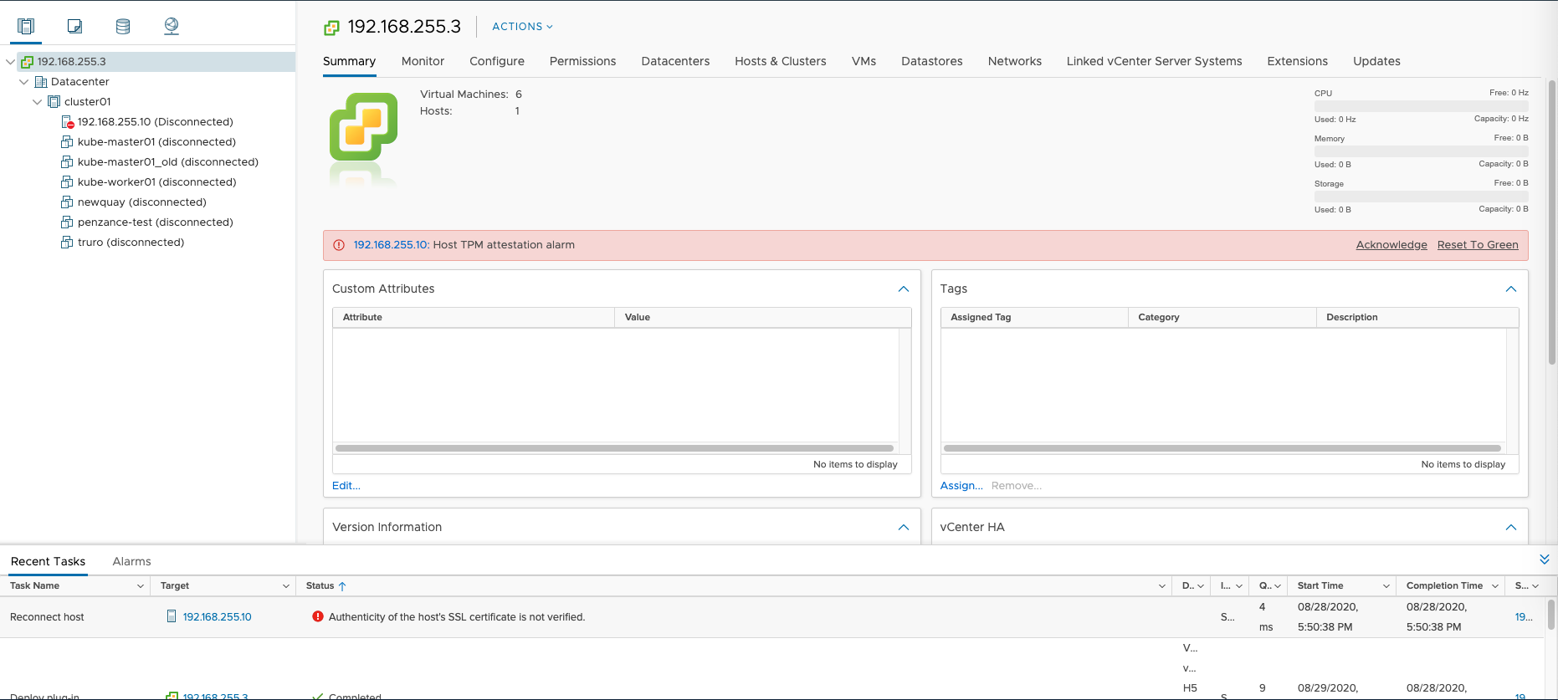Open the Completion Time column filter dropdown
1558x700 pixels.
click(x=1495, y=586)
